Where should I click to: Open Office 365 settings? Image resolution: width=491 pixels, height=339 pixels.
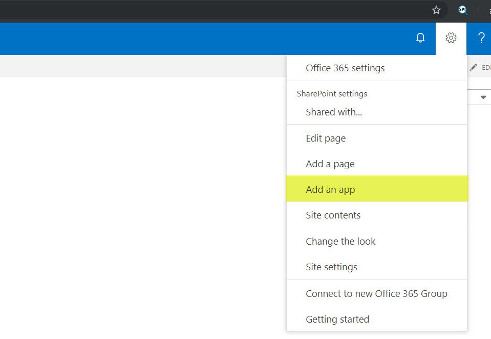point(377,68)
